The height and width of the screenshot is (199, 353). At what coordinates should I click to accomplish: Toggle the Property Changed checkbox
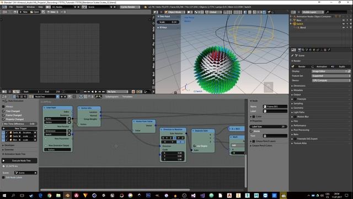(3, 119)
